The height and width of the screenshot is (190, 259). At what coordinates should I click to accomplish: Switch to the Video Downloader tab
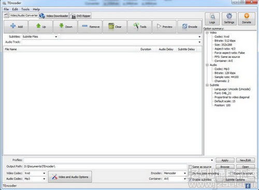click(54, 16)
